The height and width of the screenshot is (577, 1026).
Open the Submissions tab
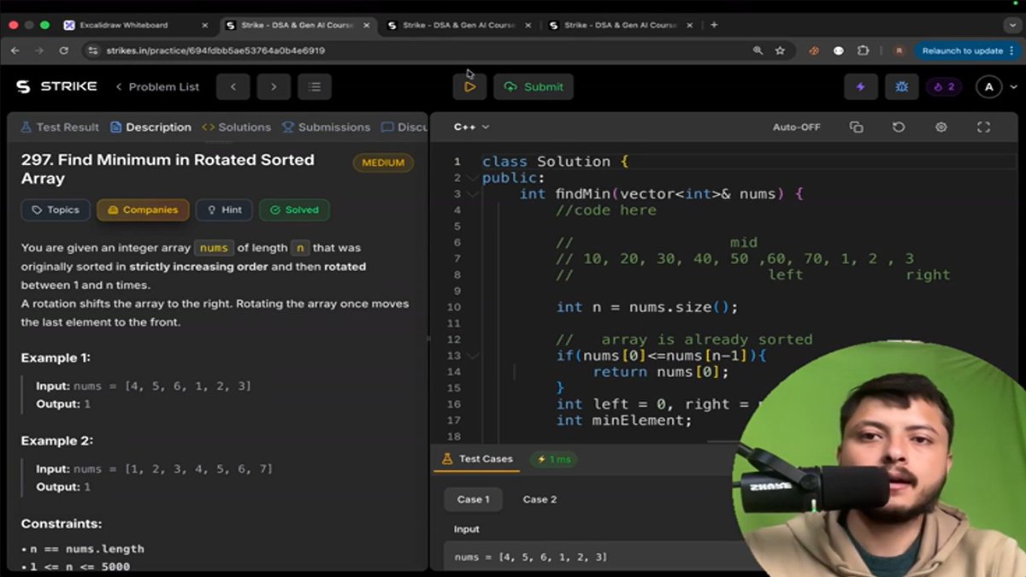[326, 127]
